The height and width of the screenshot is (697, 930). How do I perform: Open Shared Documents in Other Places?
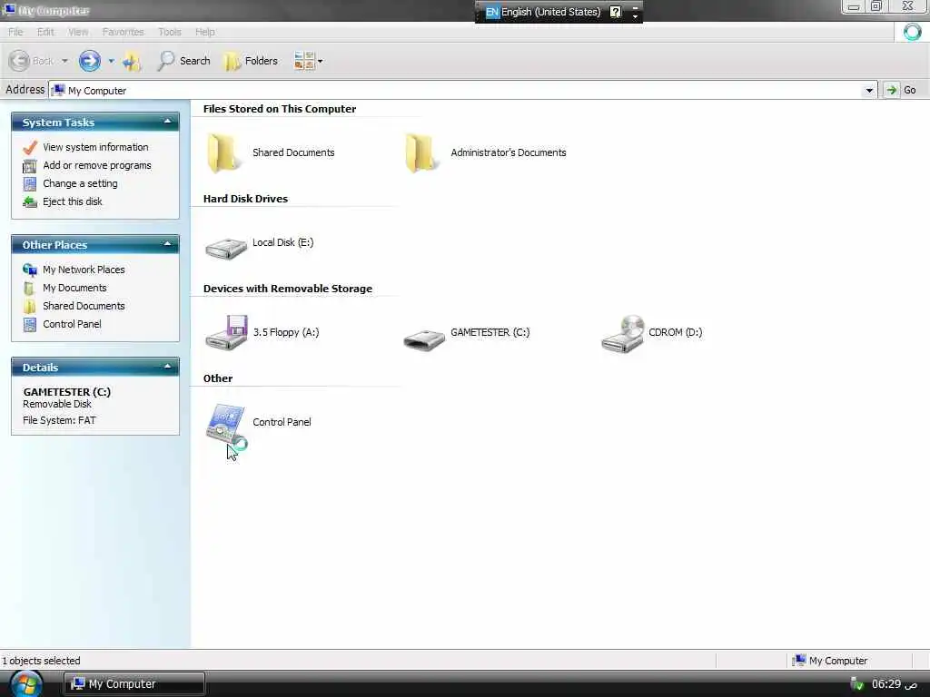click(84, 306)
